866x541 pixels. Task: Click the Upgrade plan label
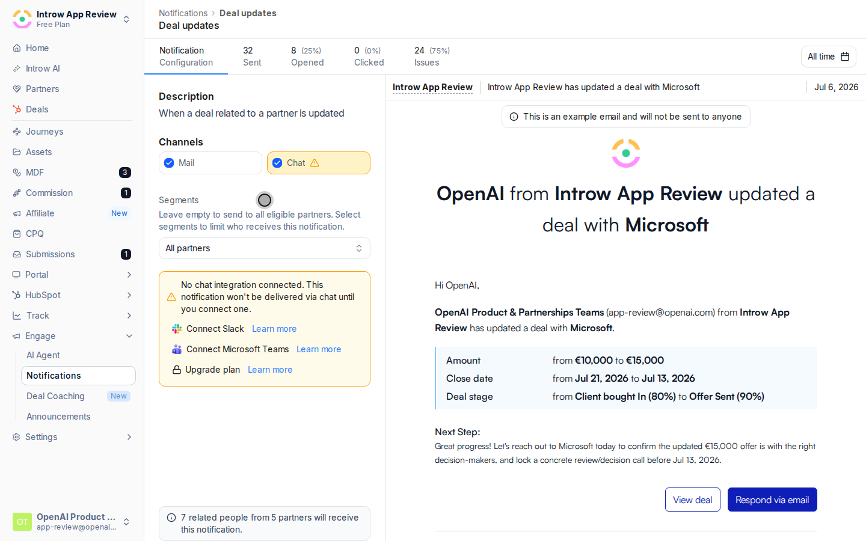point(212,370)
